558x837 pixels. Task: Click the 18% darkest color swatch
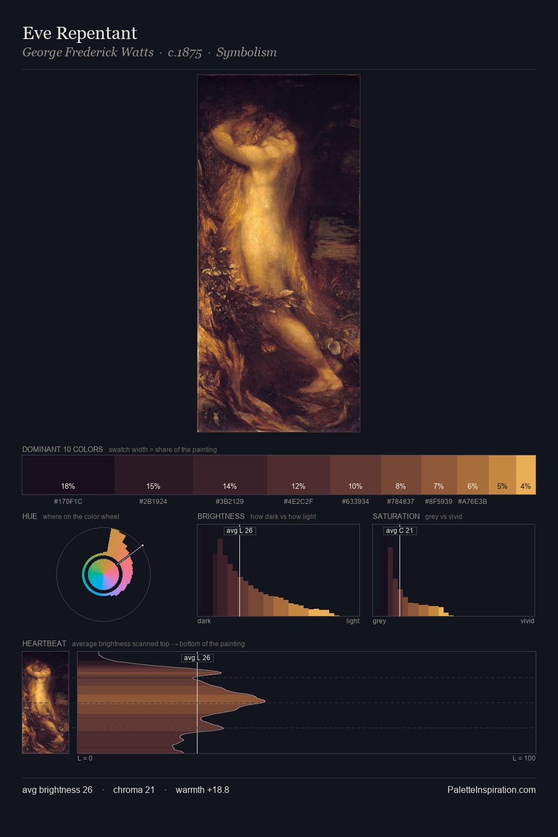pos(68,475)
